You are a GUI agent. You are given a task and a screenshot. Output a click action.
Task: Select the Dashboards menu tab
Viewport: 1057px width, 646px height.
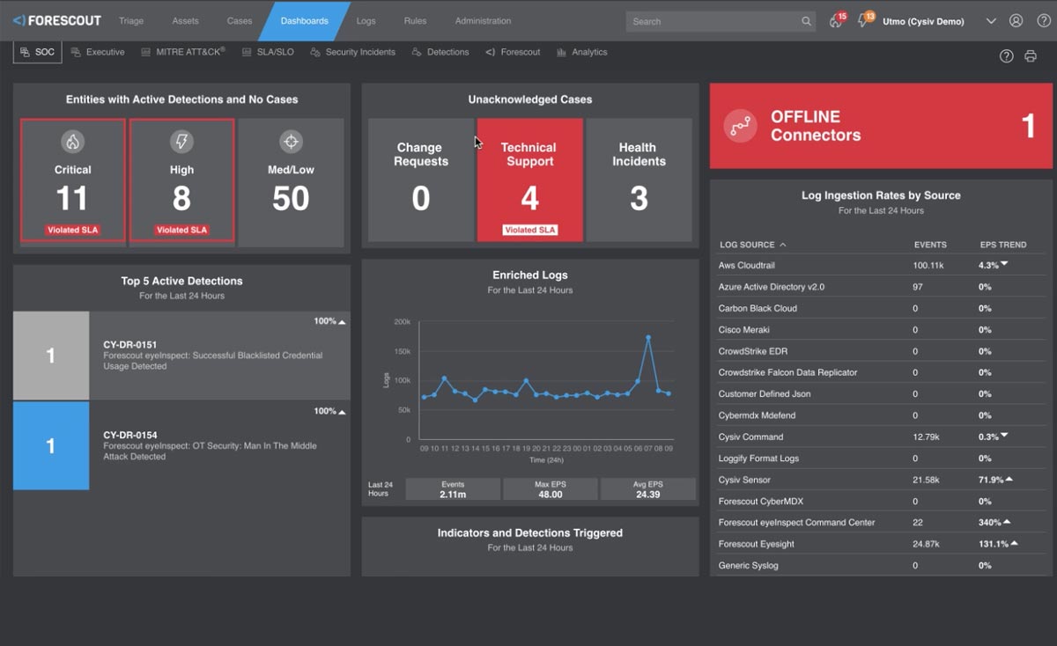304,21
